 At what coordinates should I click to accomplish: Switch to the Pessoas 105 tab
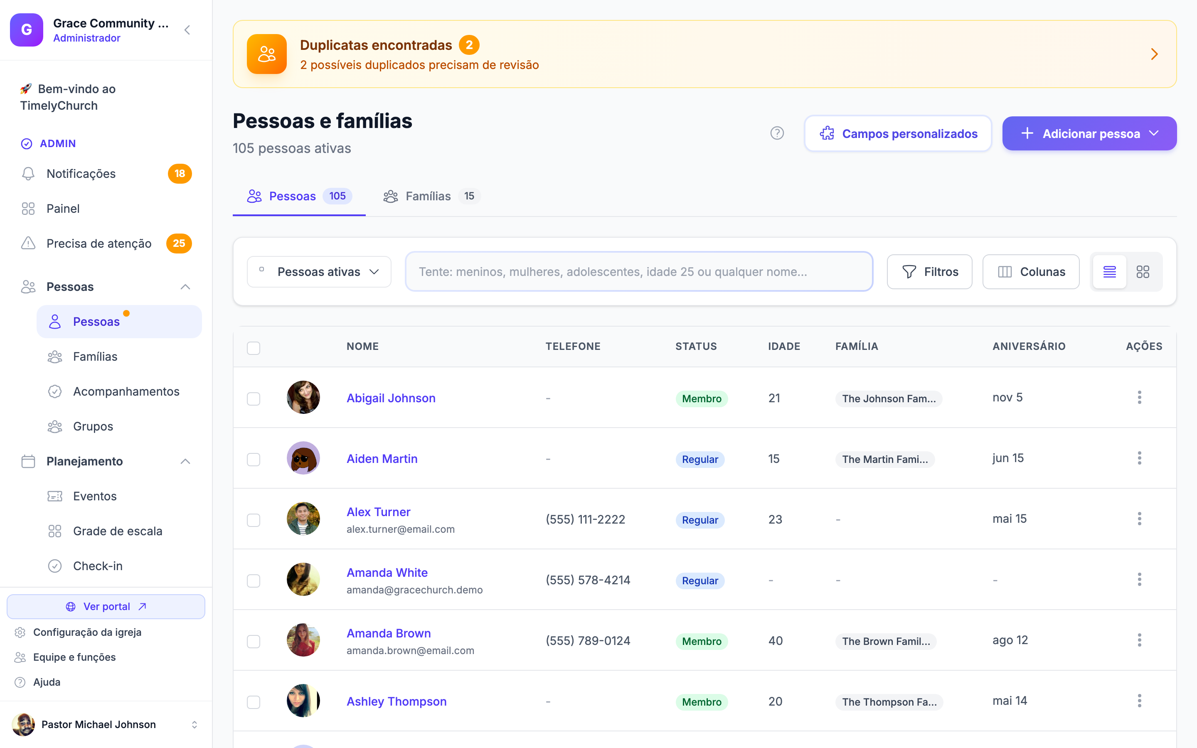tap(299, 197)
